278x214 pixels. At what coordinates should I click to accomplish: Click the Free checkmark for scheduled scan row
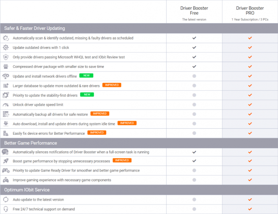194,38
